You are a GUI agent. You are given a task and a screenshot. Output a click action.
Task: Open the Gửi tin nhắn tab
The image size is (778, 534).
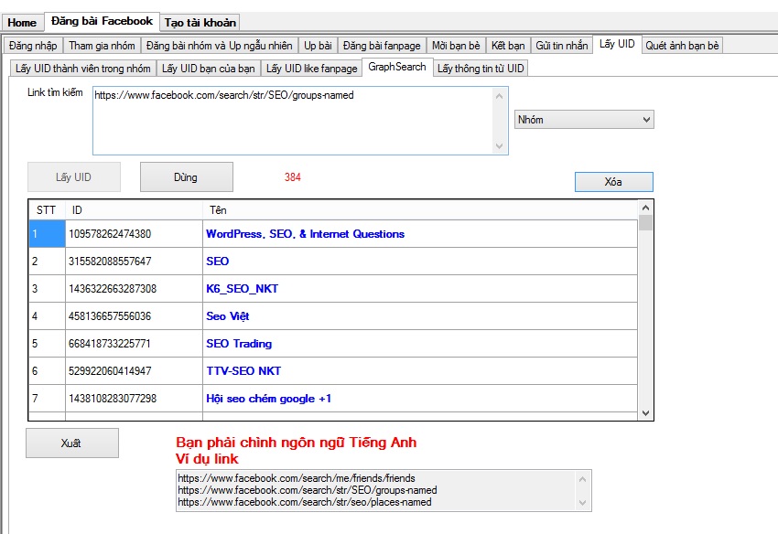point(562,46)
